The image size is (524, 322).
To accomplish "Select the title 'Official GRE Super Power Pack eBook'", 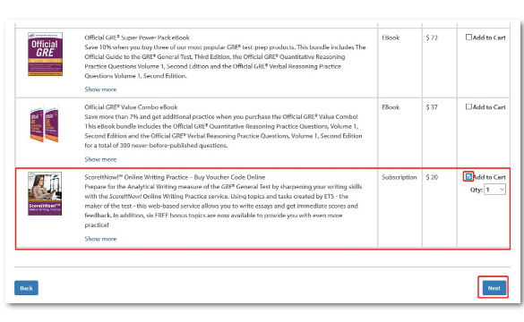I will (x=137, y=38).
